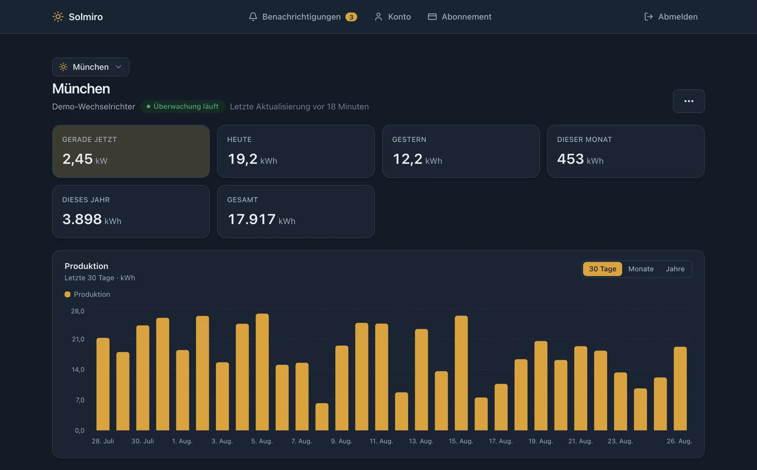Image resolution: width=757 pixels, height=470 pixels.
Task: Click the Abmelden logout arrow icon
Action: (648, 17)
